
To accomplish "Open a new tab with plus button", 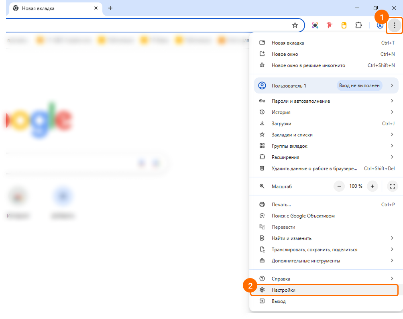I will tap(110, 8).
